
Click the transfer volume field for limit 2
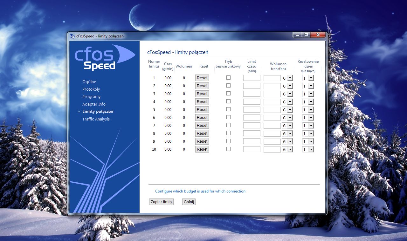click(x=272, y=86)
